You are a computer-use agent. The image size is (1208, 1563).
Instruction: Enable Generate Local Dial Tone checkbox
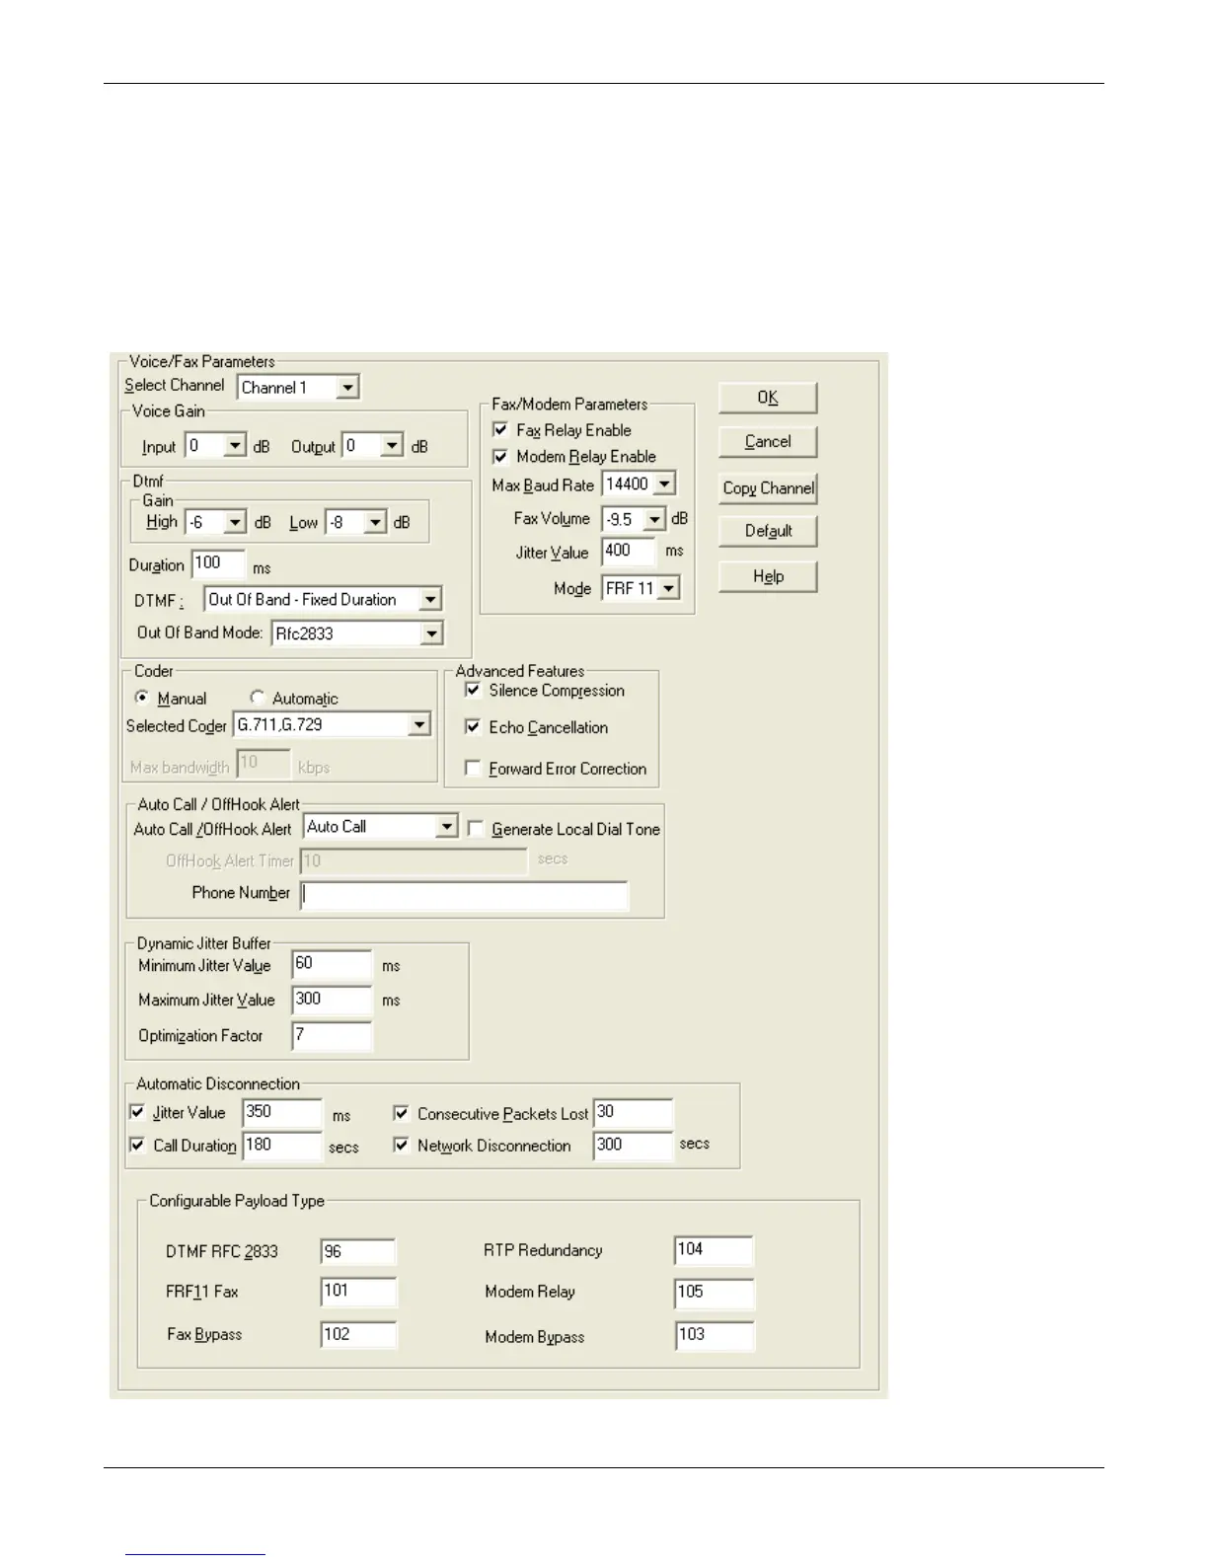(476, 829)
